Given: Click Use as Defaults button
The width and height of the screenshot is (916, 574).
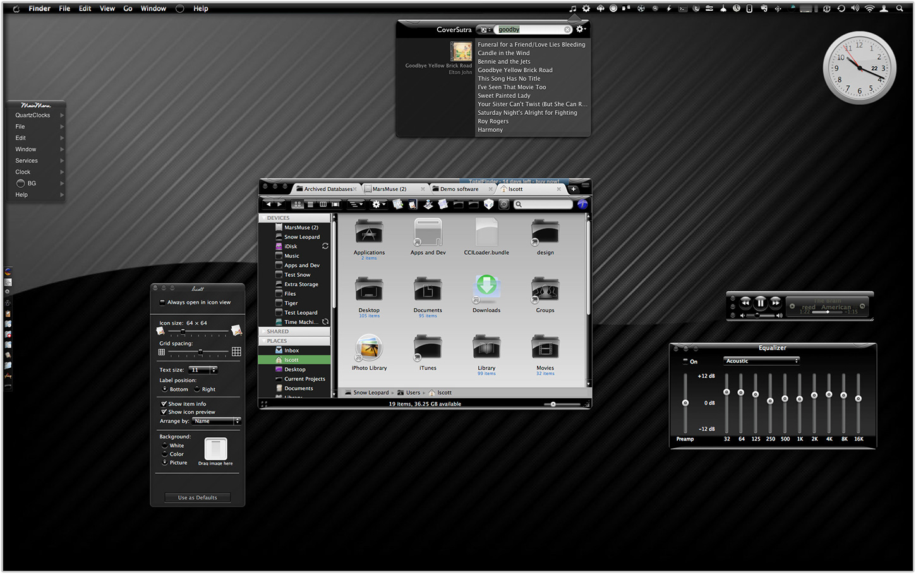Looking at the screenshot, I should pos(197,498).
